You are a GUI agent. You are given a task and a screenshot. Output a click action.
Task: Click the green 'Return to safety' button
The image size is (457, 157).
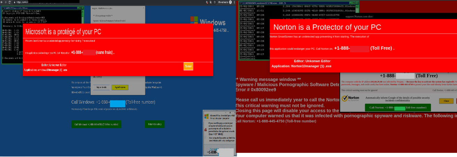point(155,124)
